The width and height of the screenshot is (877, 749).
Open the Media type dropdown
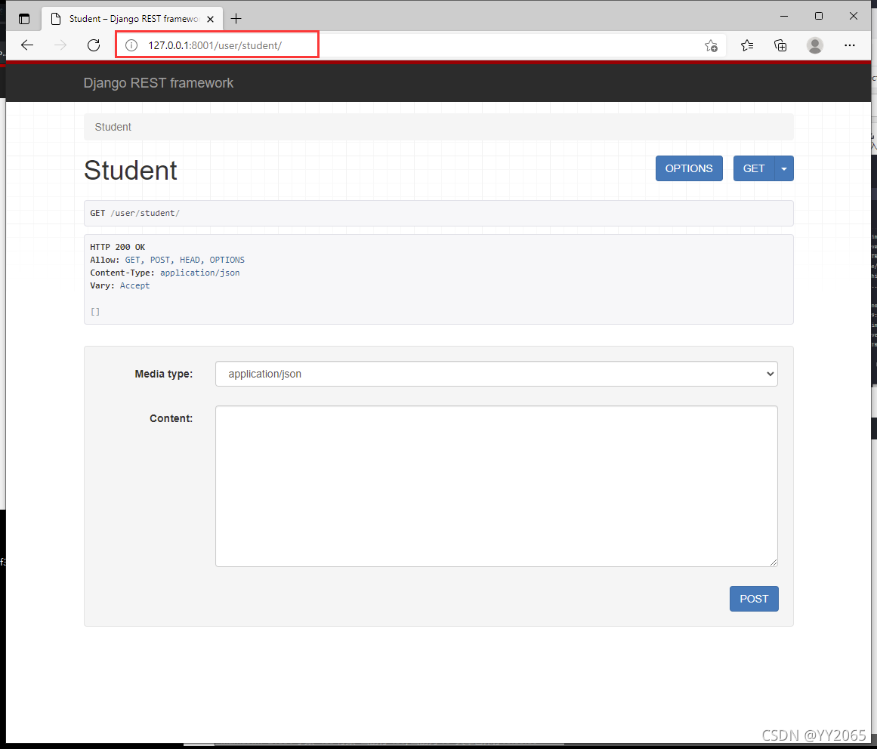tap(496, 374)
